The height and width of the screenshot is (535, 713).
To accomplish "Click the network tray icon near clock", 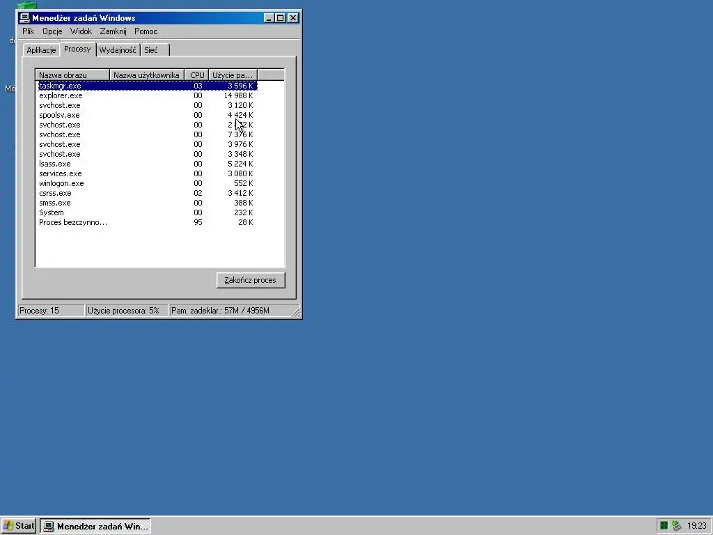I will click(677, 526).
